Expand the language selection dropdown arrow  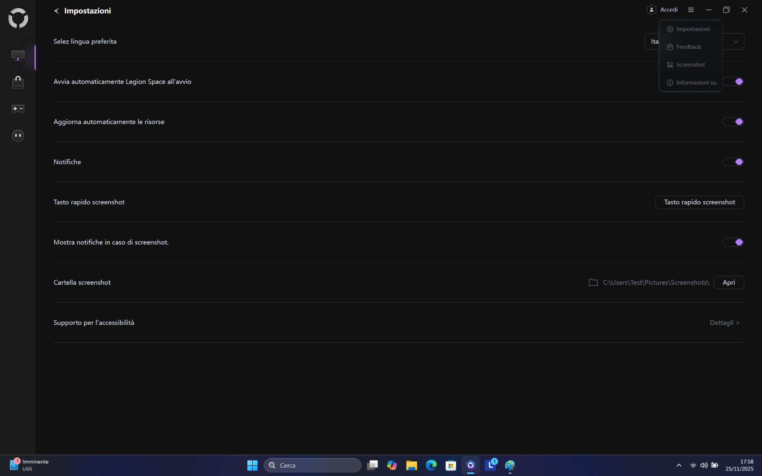pyautogui.click(x=735, y=42)
